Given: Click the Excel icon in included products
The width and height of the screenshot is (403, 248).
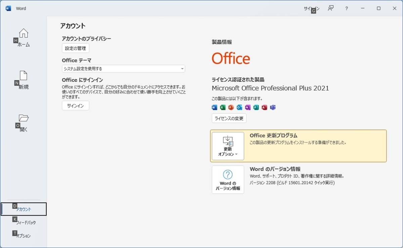Looking at the screenshot, I should click(x=223, y=108).
